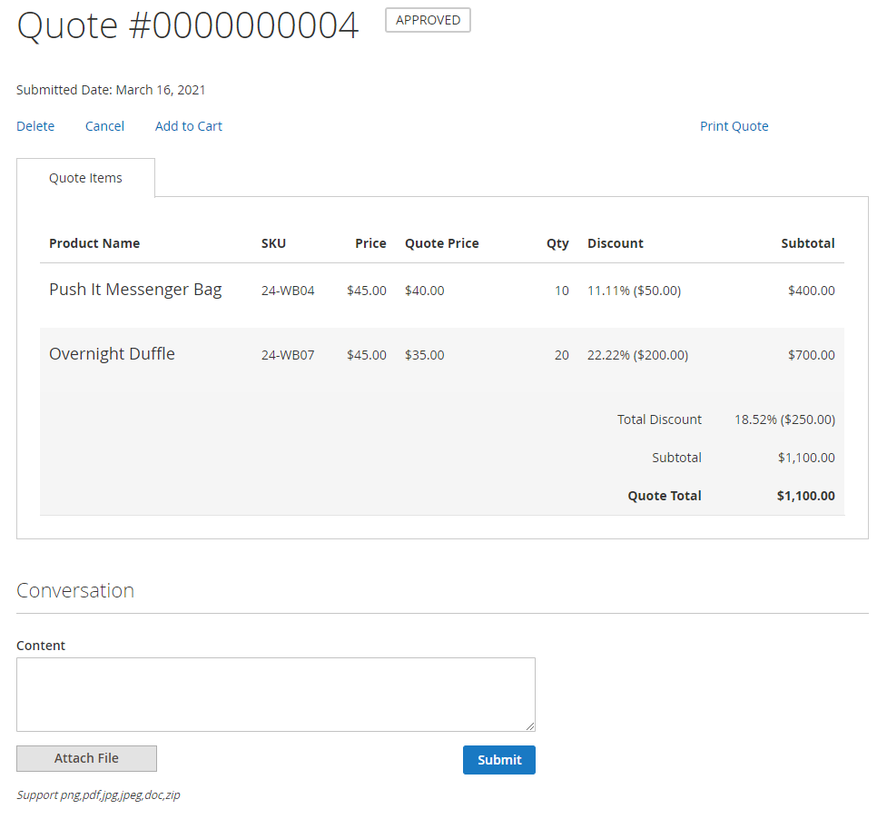Click the Quote Total amount $1,100.00
The height and width of the screenshot is (819, 887).
[805, 496]
